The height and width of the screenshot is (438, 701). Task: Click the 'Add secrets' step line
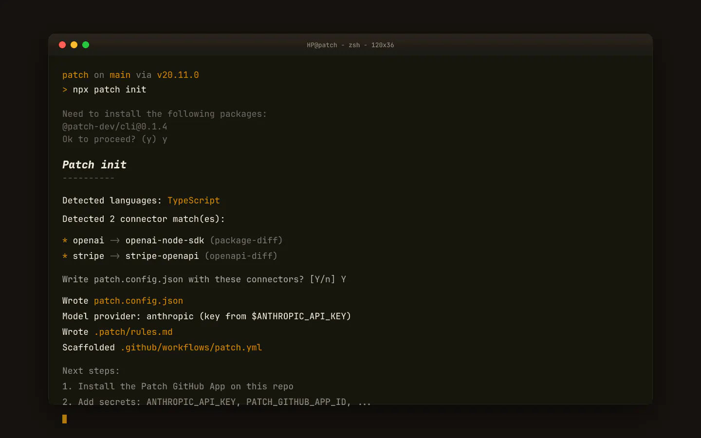[217, 402]
